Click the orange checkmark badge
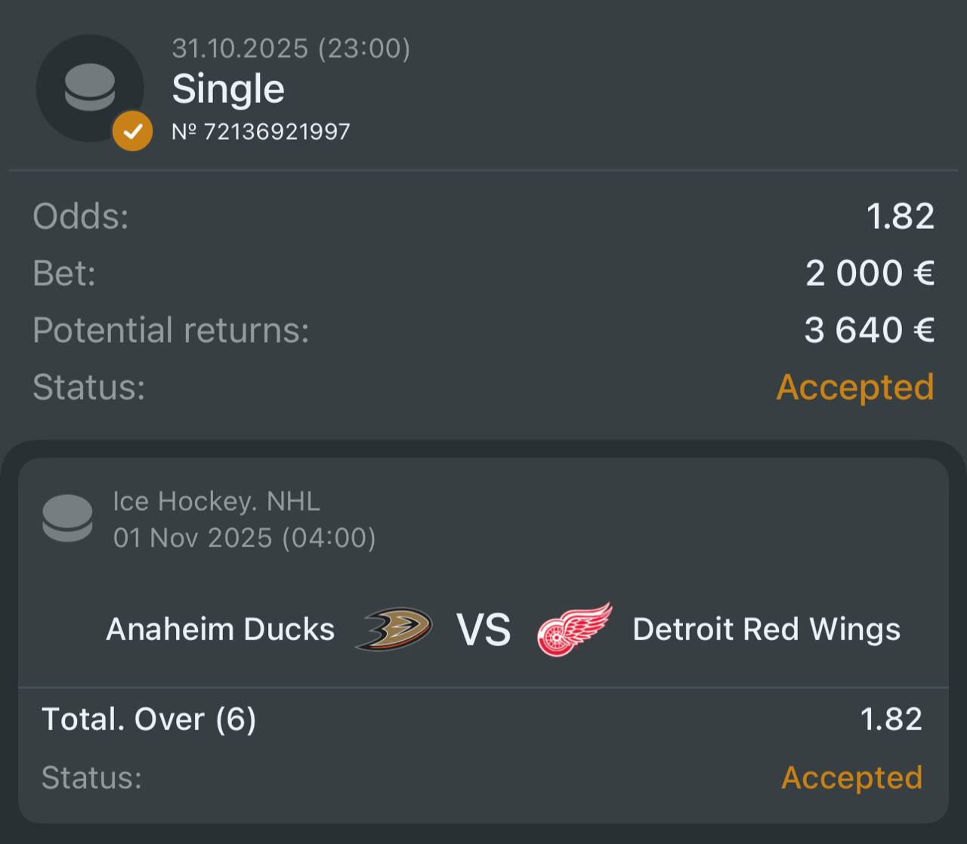This screenshot has height=844, width=967. click(132, 131)
